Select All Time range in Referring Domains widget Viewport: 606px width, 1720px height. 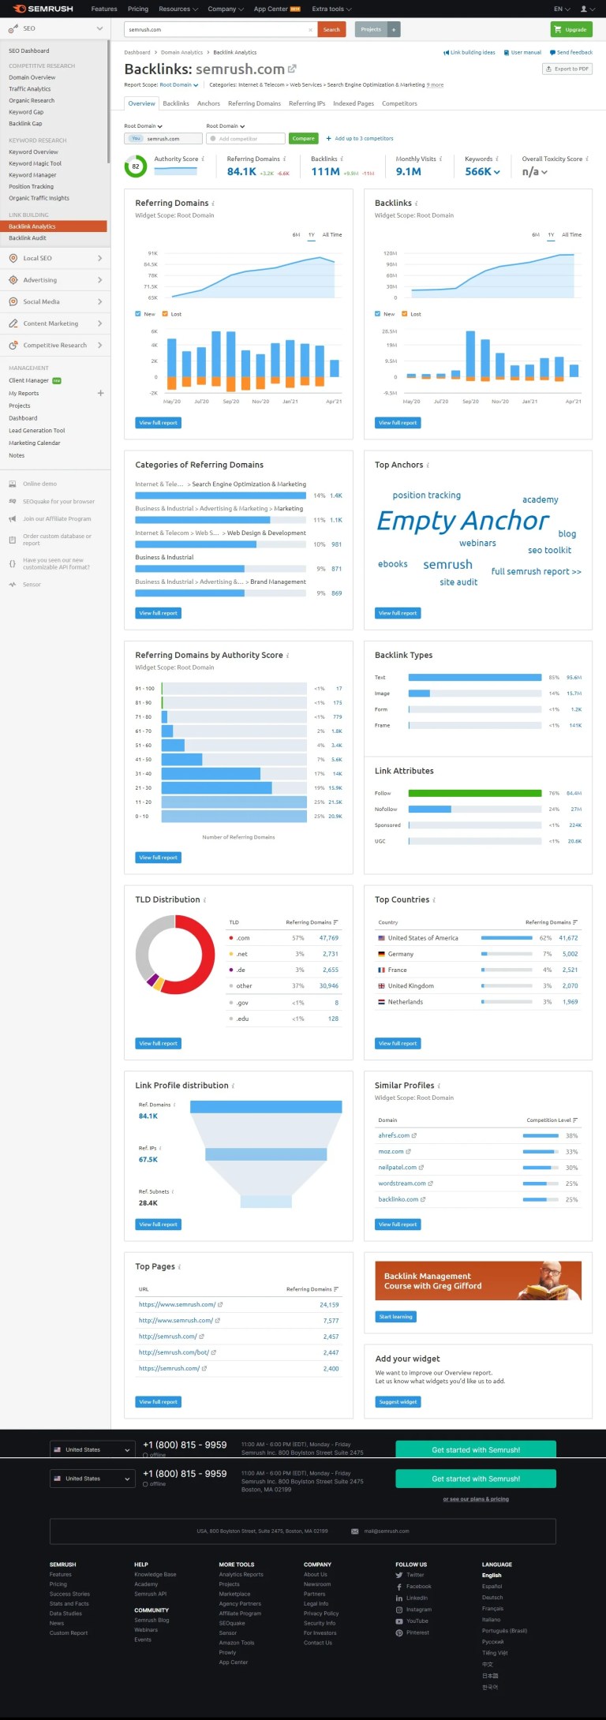click(332, 234)
